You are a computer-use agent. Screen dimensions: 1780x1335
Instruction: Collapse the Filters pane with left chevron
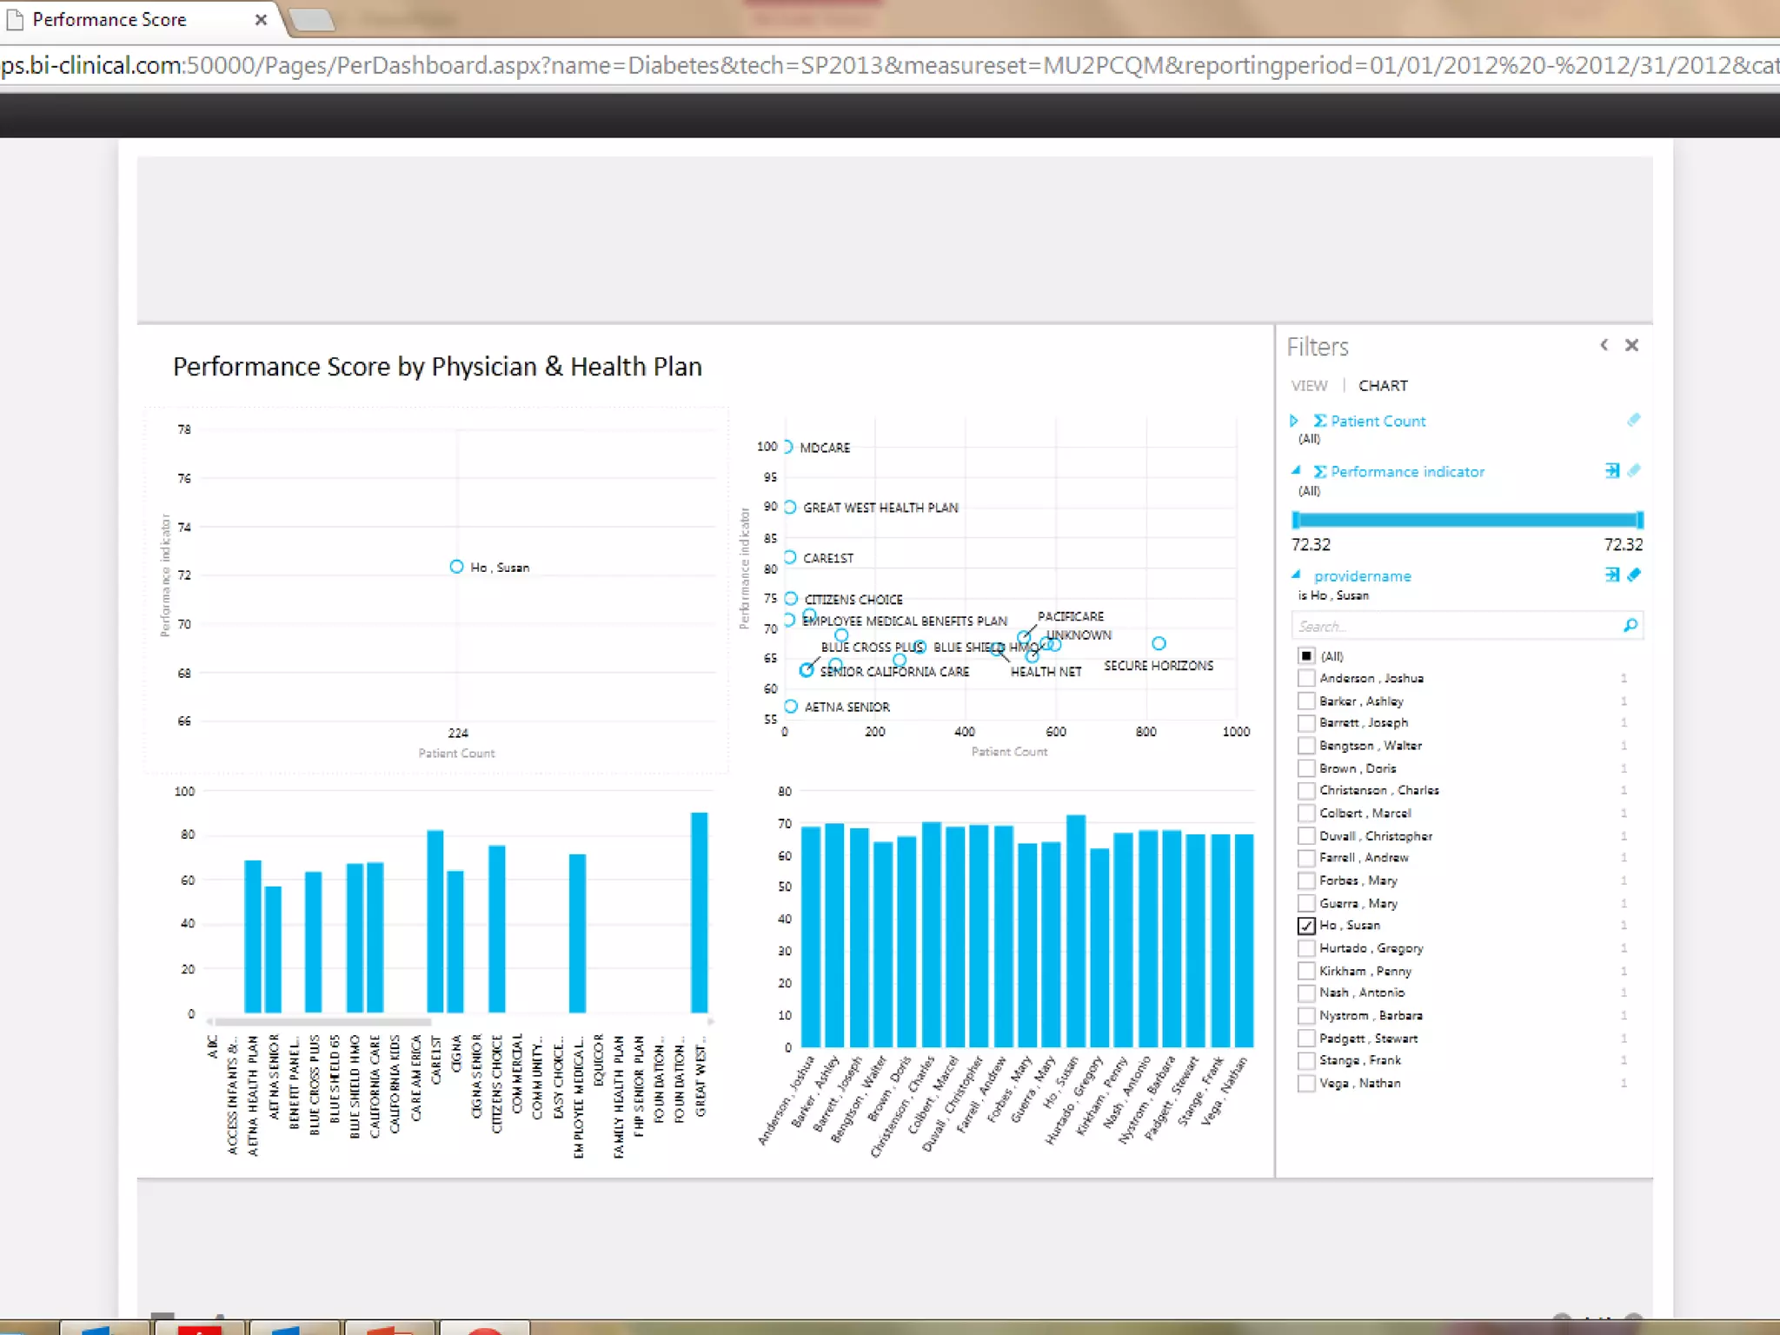1604,345
